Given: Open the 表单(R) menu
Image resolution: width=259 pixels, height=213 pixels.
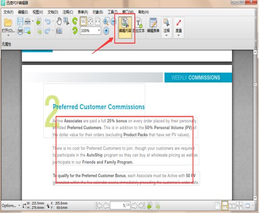Looking at the screenshot, I should coord(83,12).
